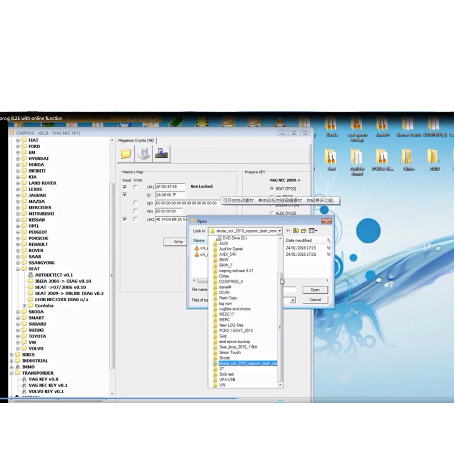455x455 pixels.
Task: Select SEAT 2009-> ONLINE DIAG v0.2
Action: (69, 293)
